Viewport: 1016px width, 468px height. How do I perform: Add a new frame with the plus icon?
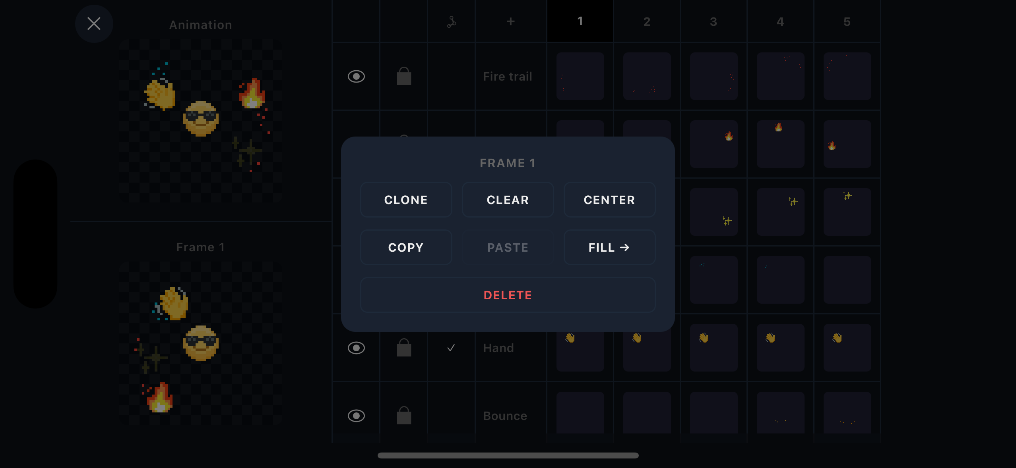(x=510, y=21)
